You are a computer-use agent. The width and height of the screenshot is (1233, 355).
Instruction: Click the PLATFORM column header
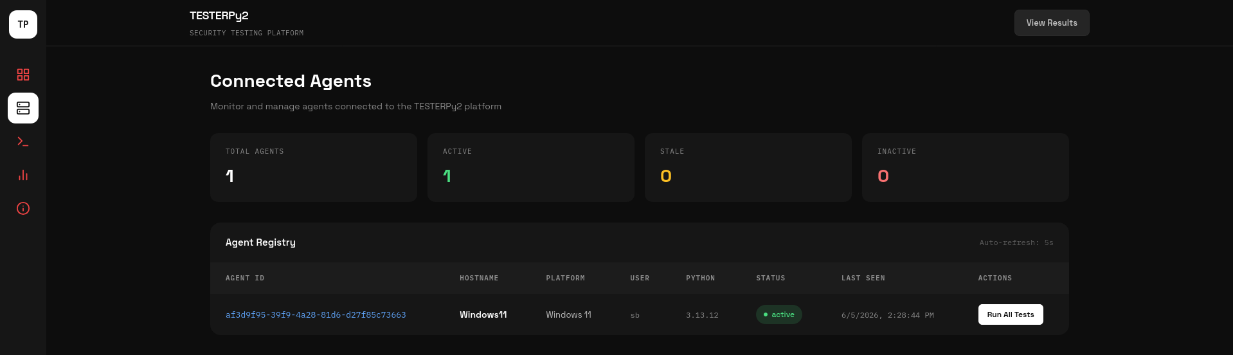click(x=566, y=278)
